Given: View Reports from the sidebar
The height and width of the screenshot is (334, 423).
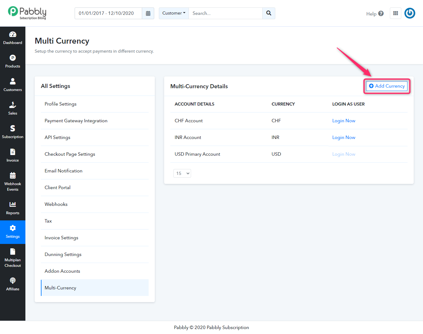Looking at the screenshot, I should 13,208.
